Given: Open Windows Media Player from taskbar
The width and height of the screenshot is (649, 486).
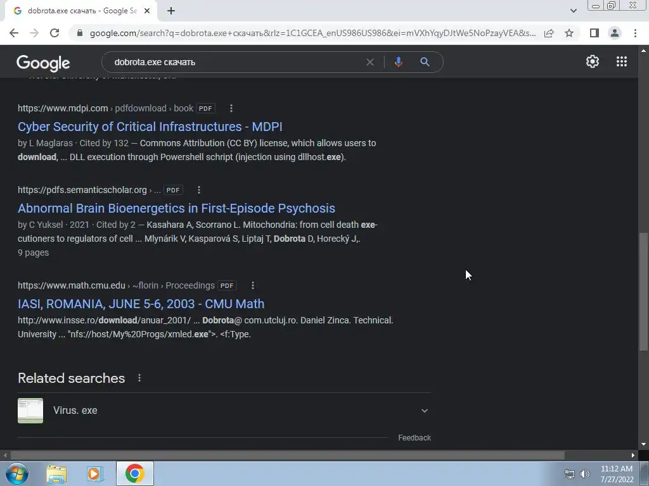Looking at the screenshot, I should [95, 474].
